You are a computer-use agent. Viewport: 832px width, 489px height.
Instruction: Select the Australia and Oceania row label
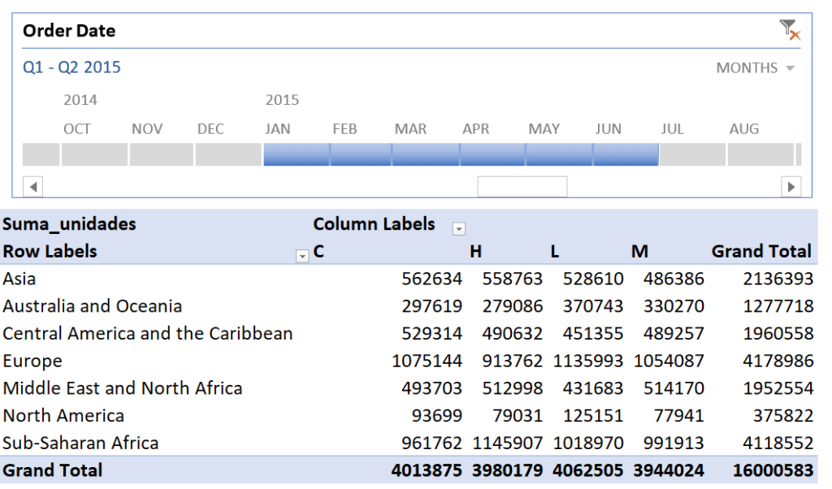93,306
